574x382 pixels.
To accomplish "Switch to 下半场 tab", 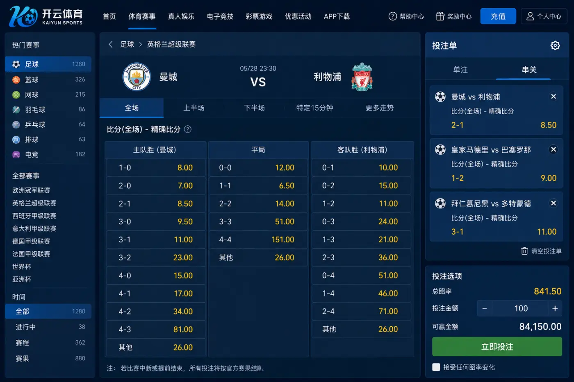I will 254,108.
